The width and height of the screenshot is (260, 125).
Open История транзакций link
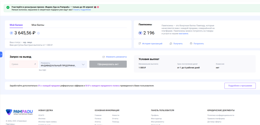[152, 43]
